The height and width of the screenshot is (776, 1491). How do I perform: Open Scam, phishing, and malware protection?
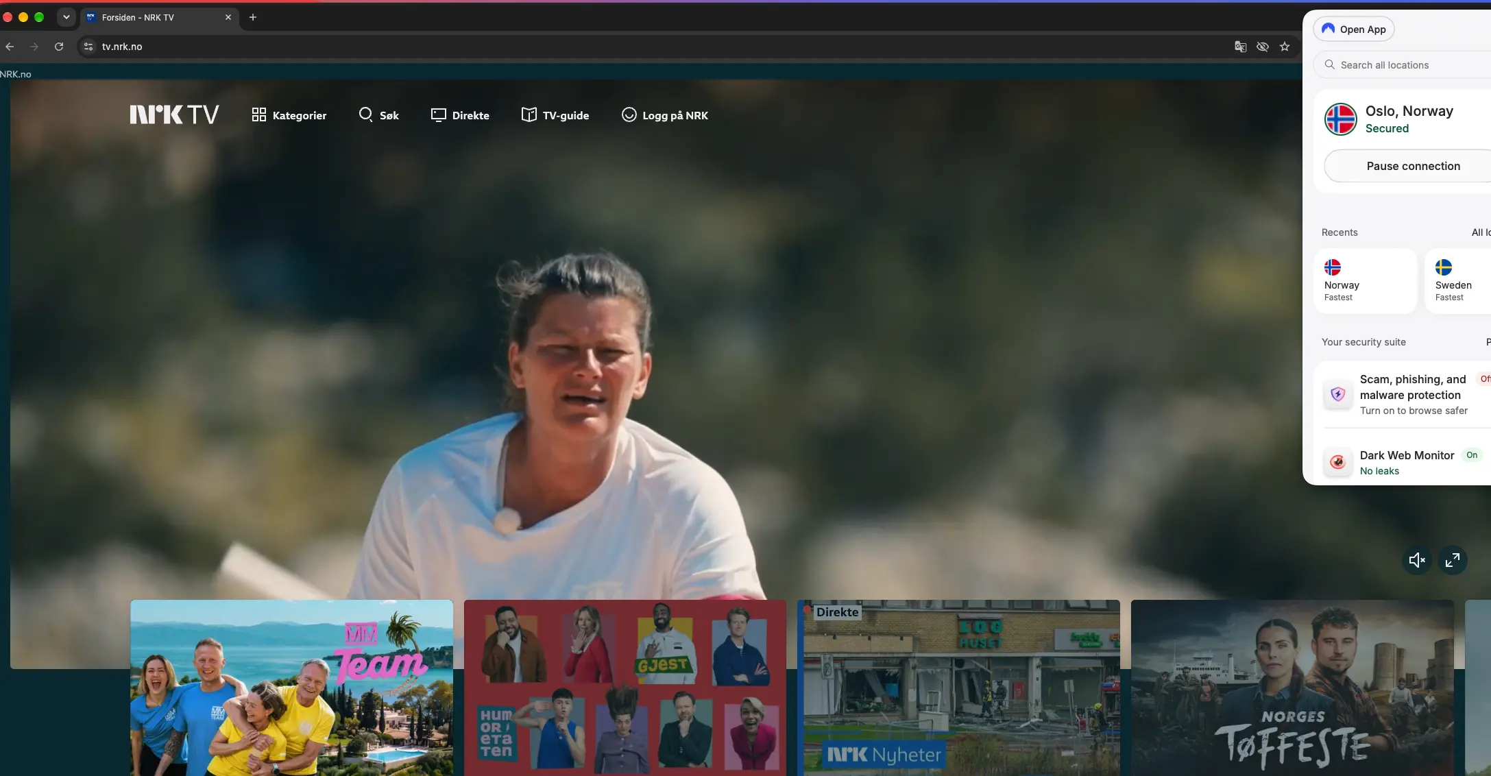click(1403, 394)
